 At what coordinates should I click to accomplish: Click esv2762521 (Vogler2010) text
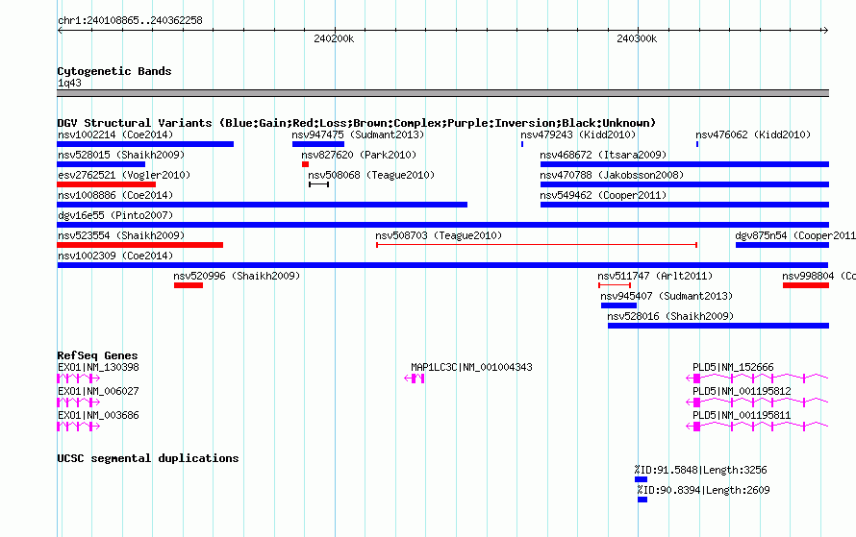[x=124, y=175]
